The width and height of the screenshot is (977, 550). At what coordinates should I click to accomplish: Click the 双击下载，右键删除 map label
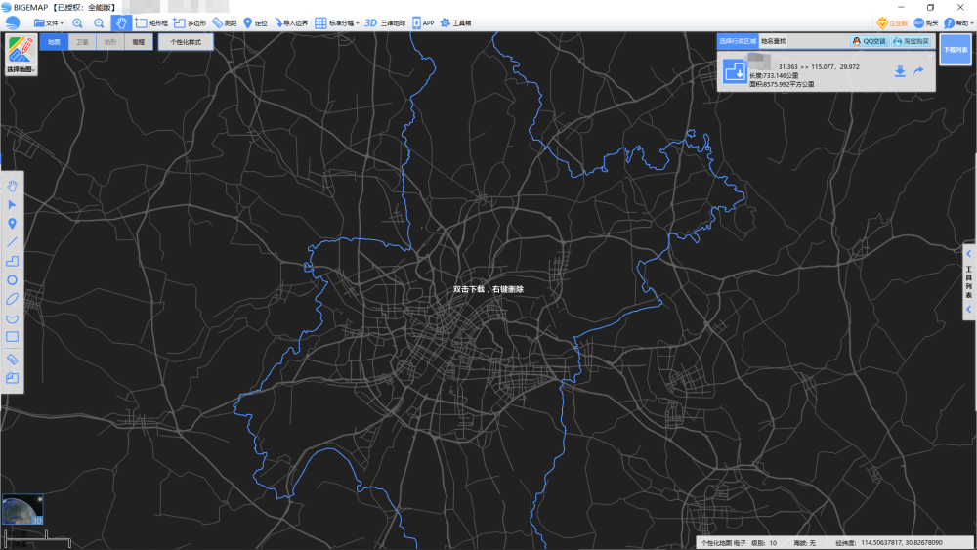(x=488, y=289)
